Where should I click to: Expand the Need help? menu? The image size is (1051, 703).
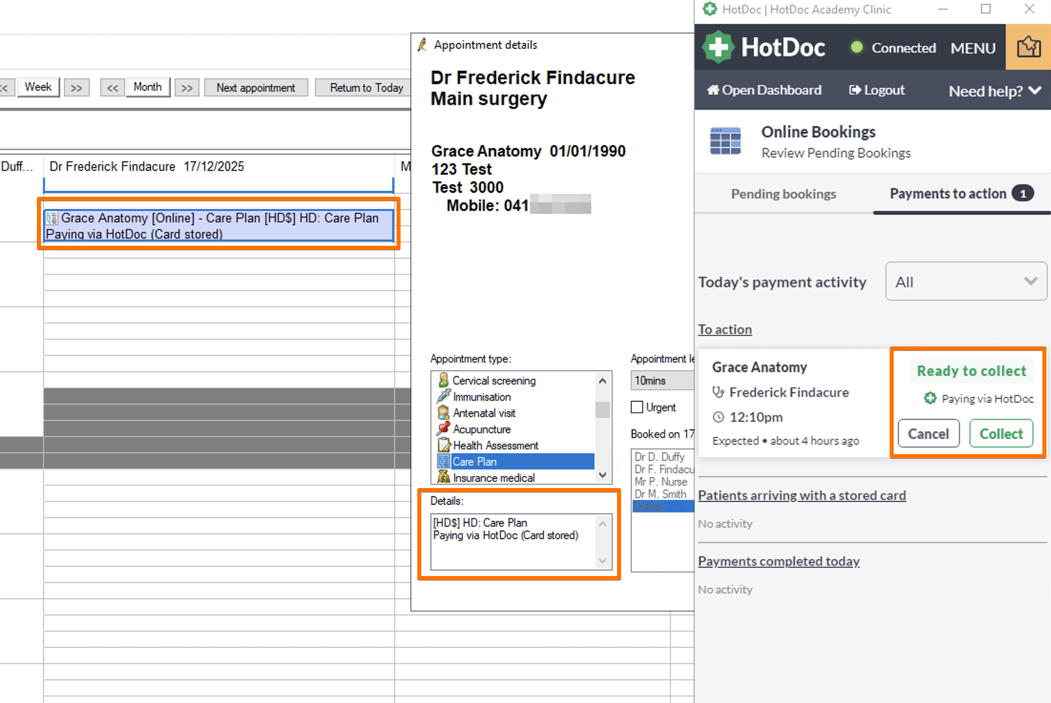pos(995,91)
